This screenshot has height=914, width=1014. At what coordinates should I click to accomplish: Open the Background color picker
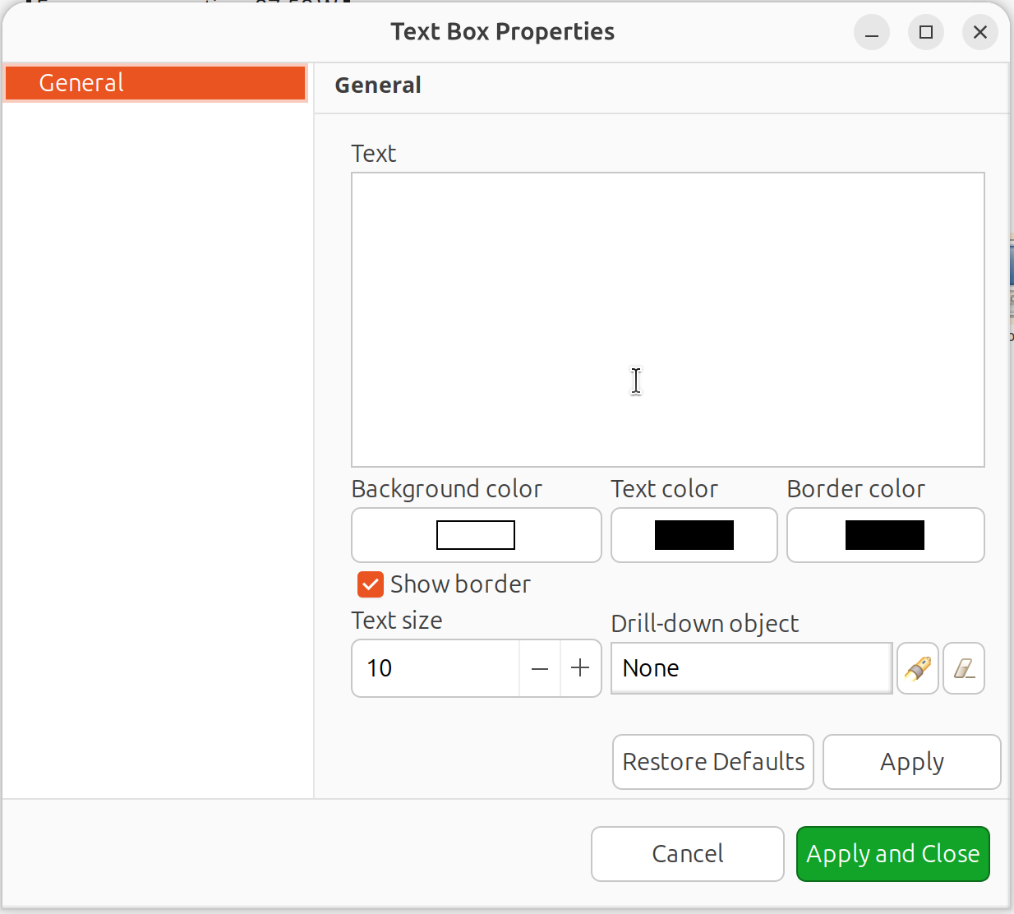point(476,535)
